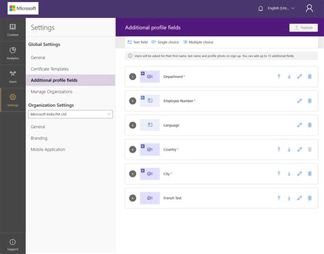Add a Text field

[x=137, y=42]
